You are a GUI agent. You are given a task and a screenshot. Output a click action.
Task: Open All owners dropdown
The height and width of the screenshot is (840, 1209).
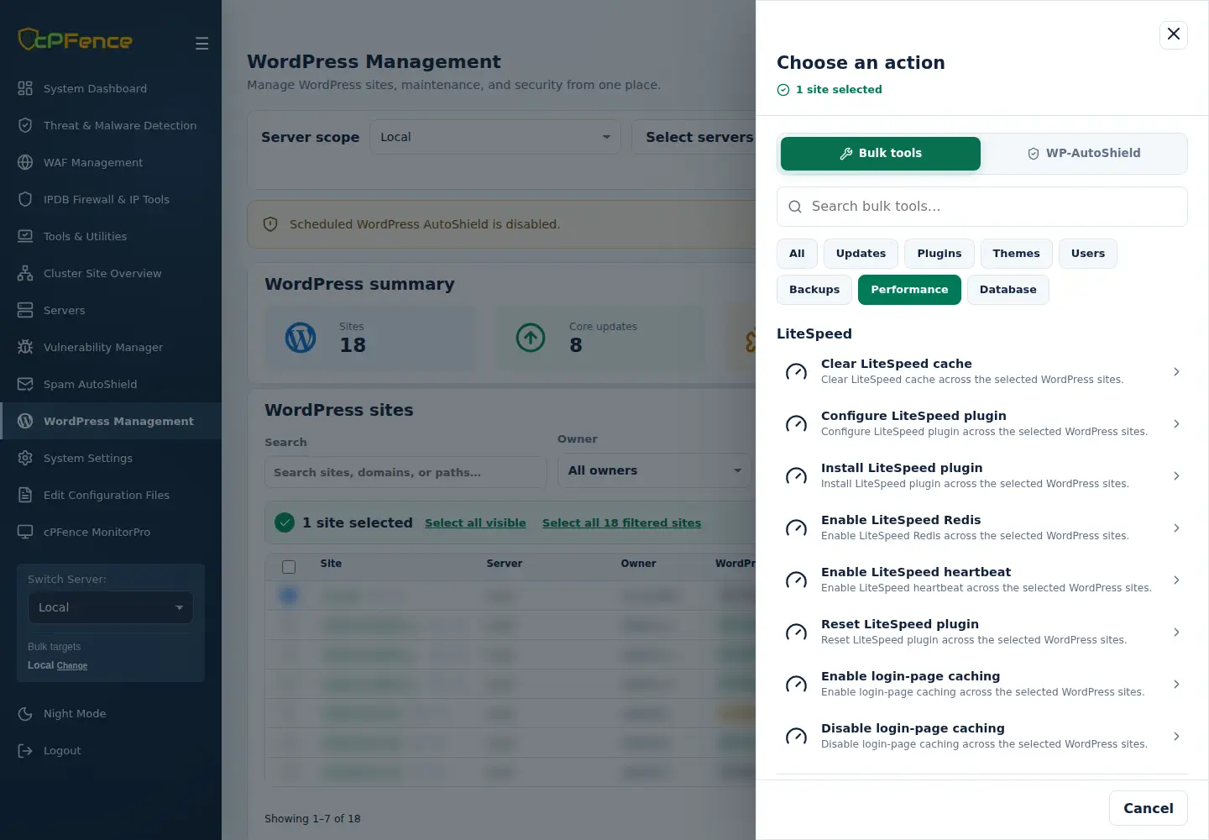(x=655, y=470)
